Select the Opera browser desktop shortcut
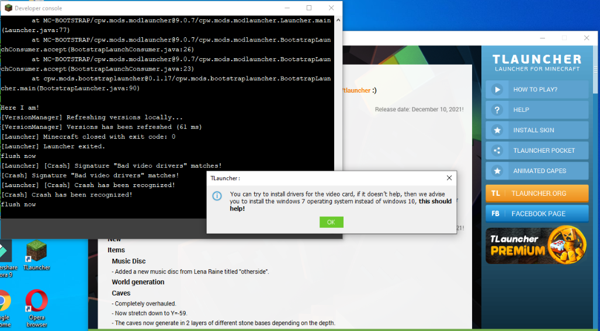600x331 pixels. (37, 308)
